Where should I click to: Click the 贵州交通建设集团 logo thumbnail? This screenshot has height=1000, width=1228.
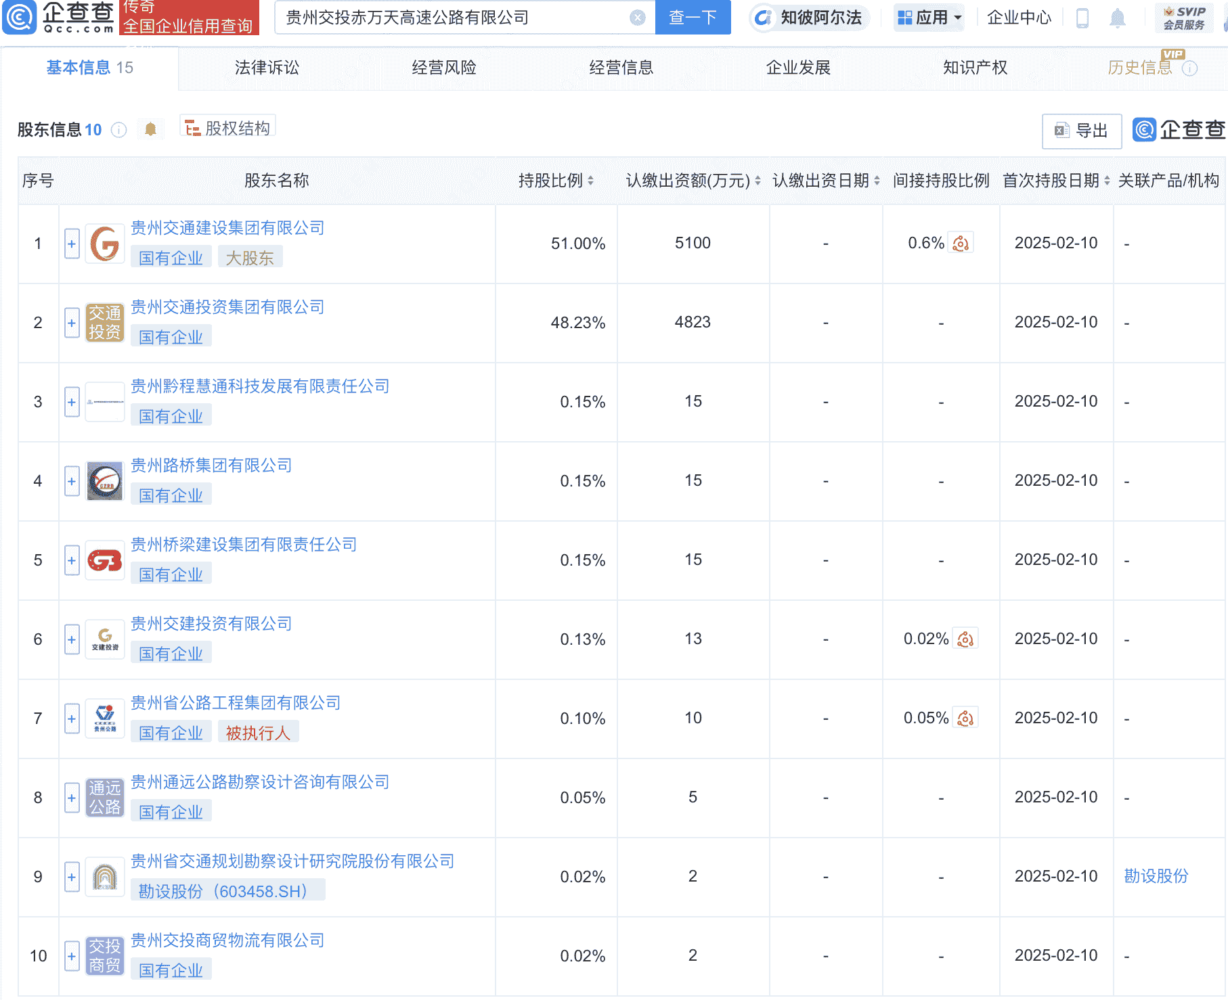[105, 244]
